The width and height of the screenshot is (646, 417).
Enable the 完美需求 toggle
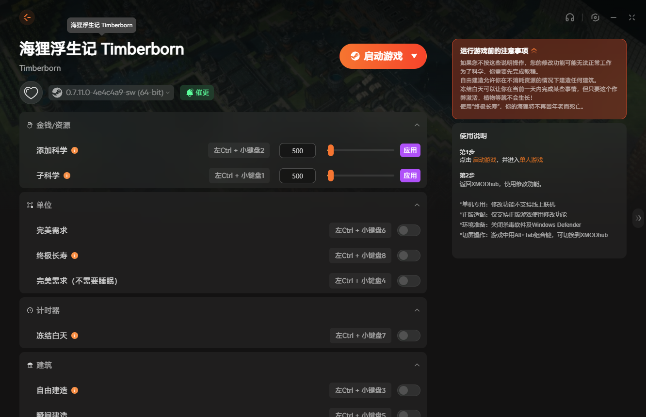[408, 230]
